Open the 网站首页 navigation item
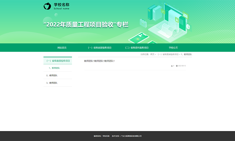The width and height of the screenshot is (235, 141). tap(62, 48)
